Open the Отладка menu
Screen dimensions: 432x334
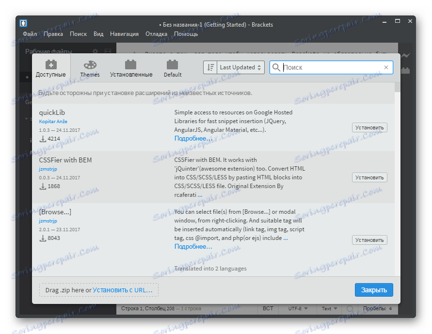click(156, 34)
